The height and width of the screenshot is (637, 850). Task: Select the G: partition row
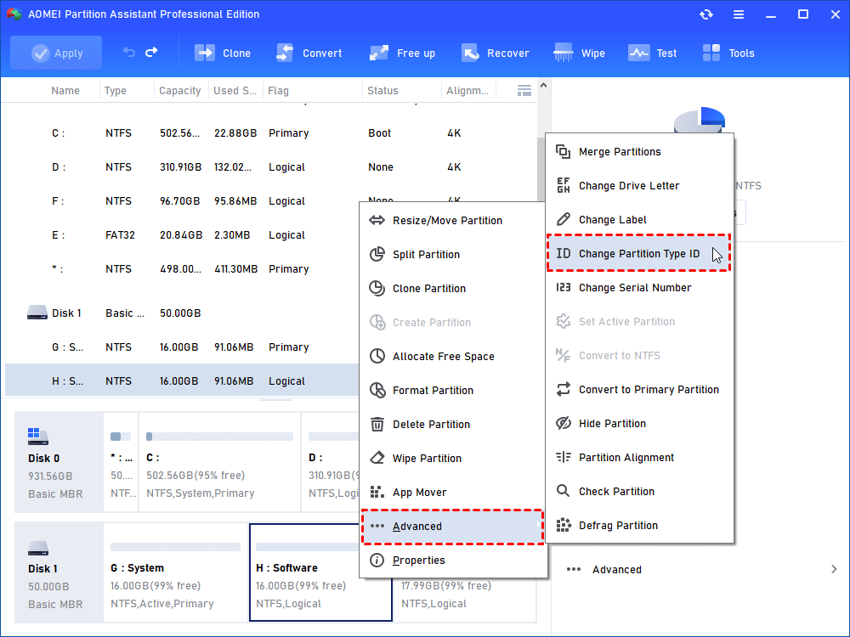coord(182,347)
